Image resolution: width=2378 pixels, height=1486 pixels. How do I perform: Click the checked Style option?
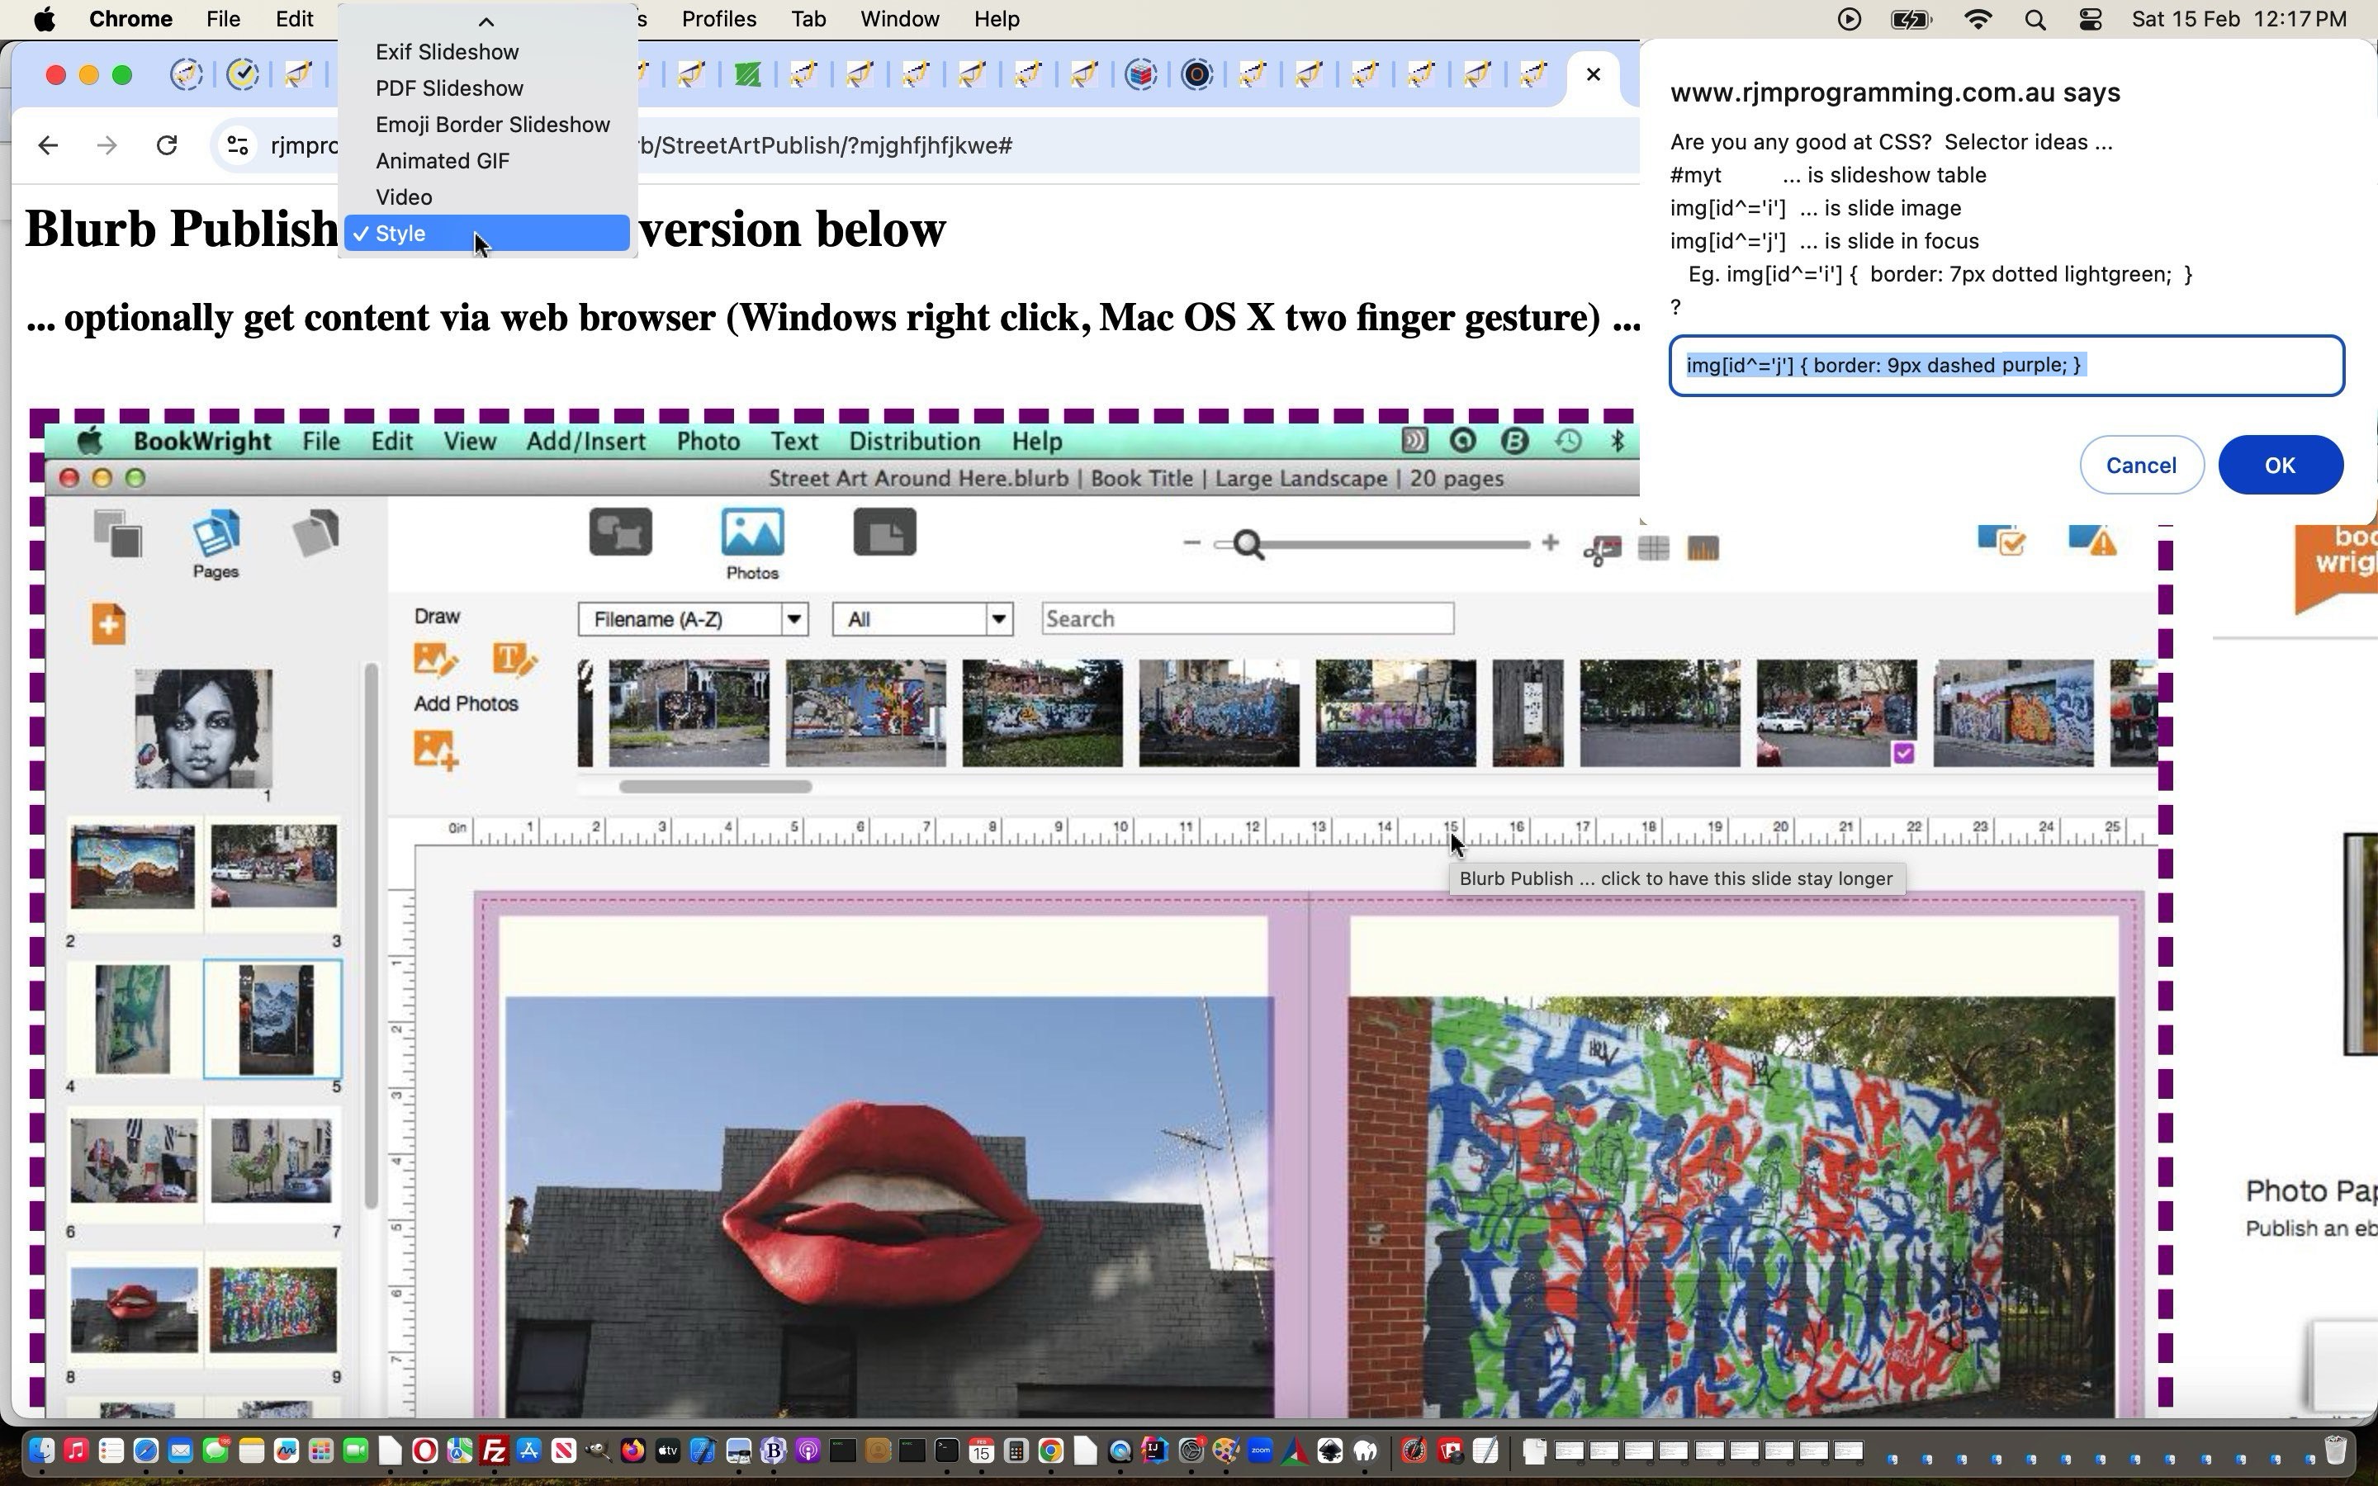(486, 233)
